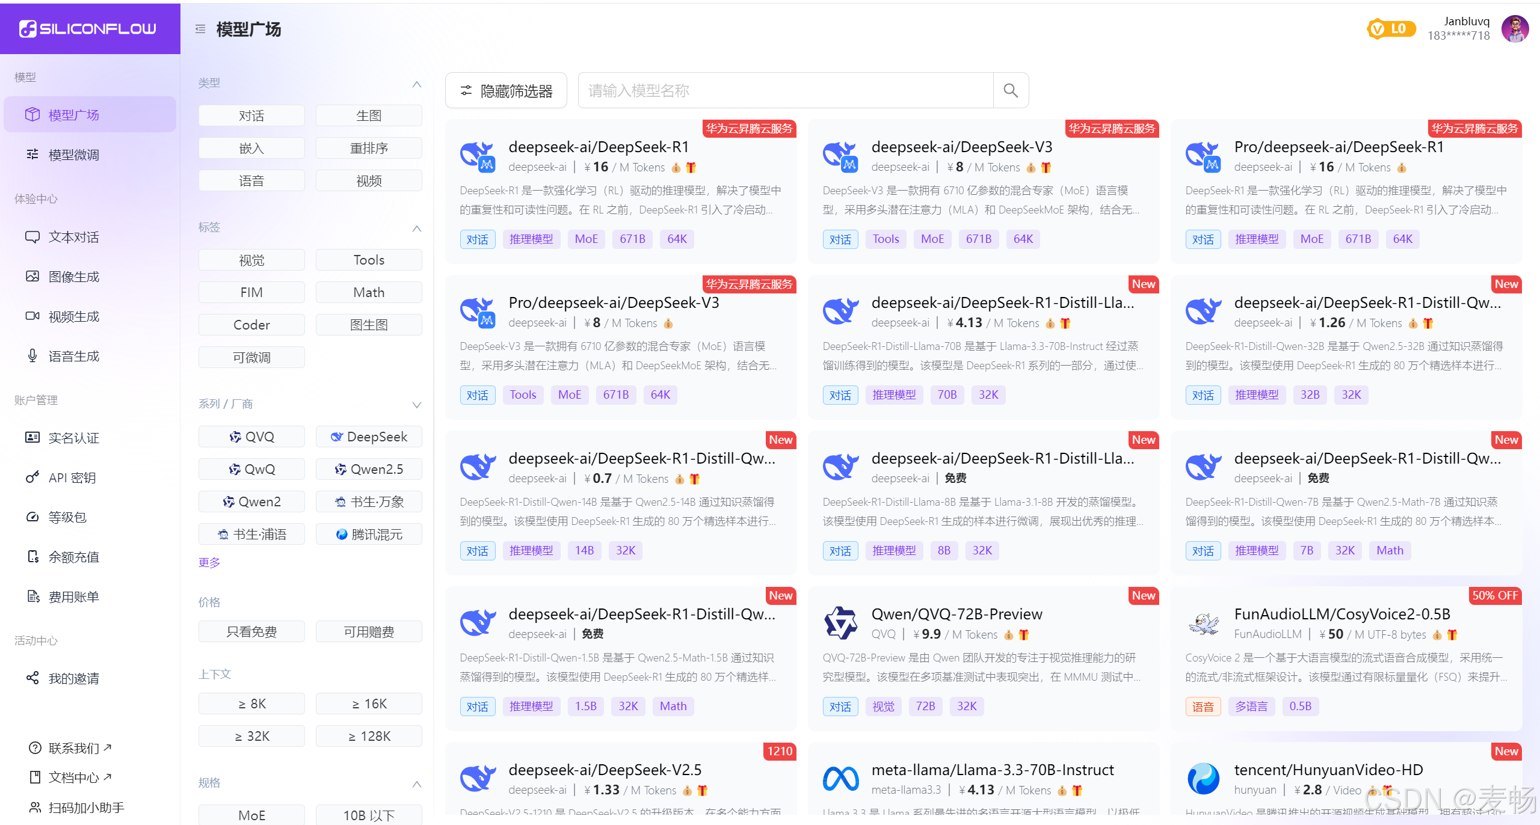Toggle the 对话 type filter

(251, 115)
